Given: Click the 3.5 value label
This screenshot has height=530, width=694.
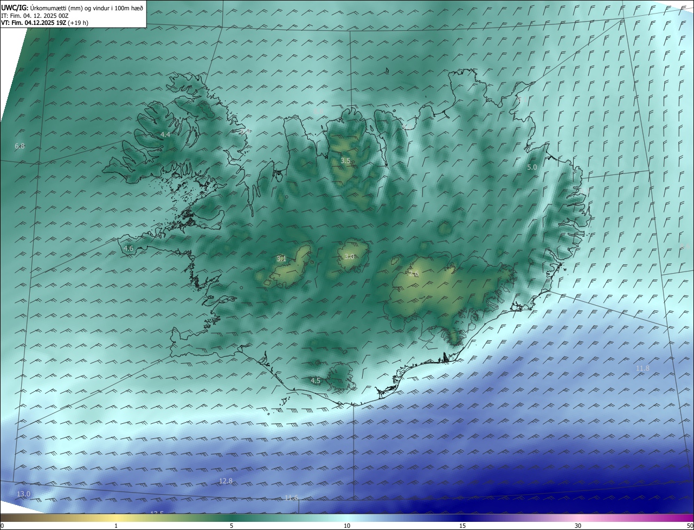Looking at the screenshot, I should 345,161.
